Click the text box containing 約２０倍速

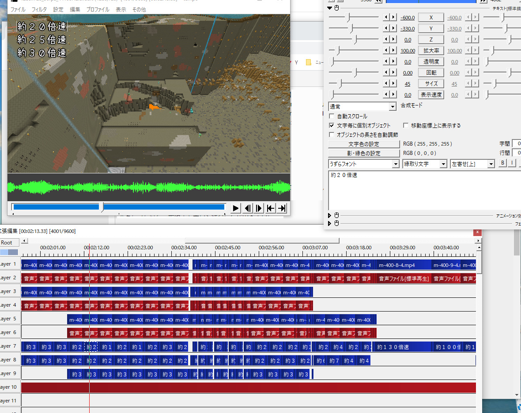point(425,190)
